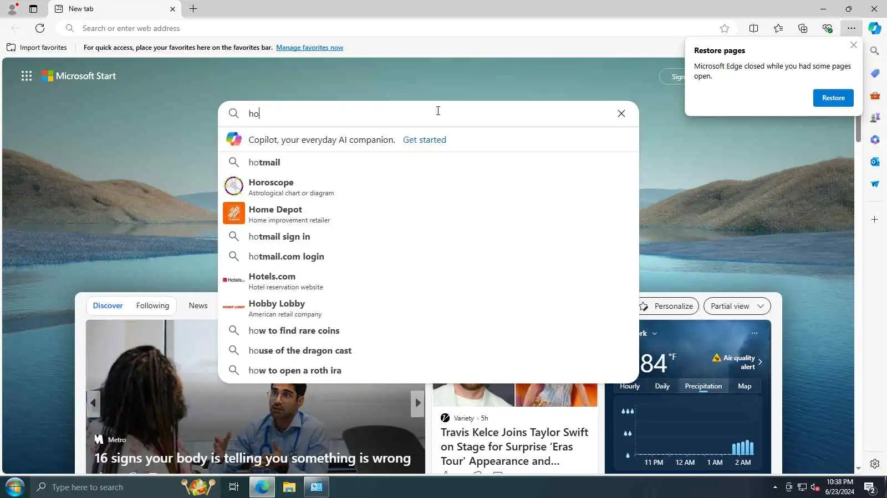This screenshot has width=887, height=498.
Task: Click the page vertical scrollbar thumb
Action: pyautogui.click(x=858, y=128)
